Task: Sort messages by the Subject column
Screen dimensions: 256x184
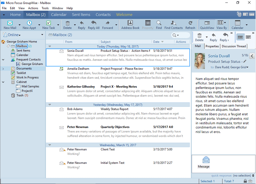Action: click(x=106, y=42)
